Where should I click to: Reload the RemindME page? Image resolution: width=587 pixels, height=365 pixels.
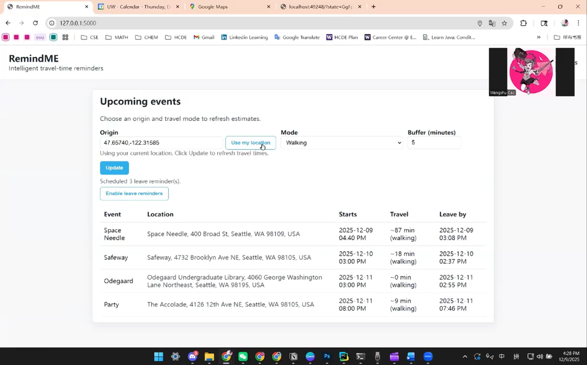coord(35,23)
